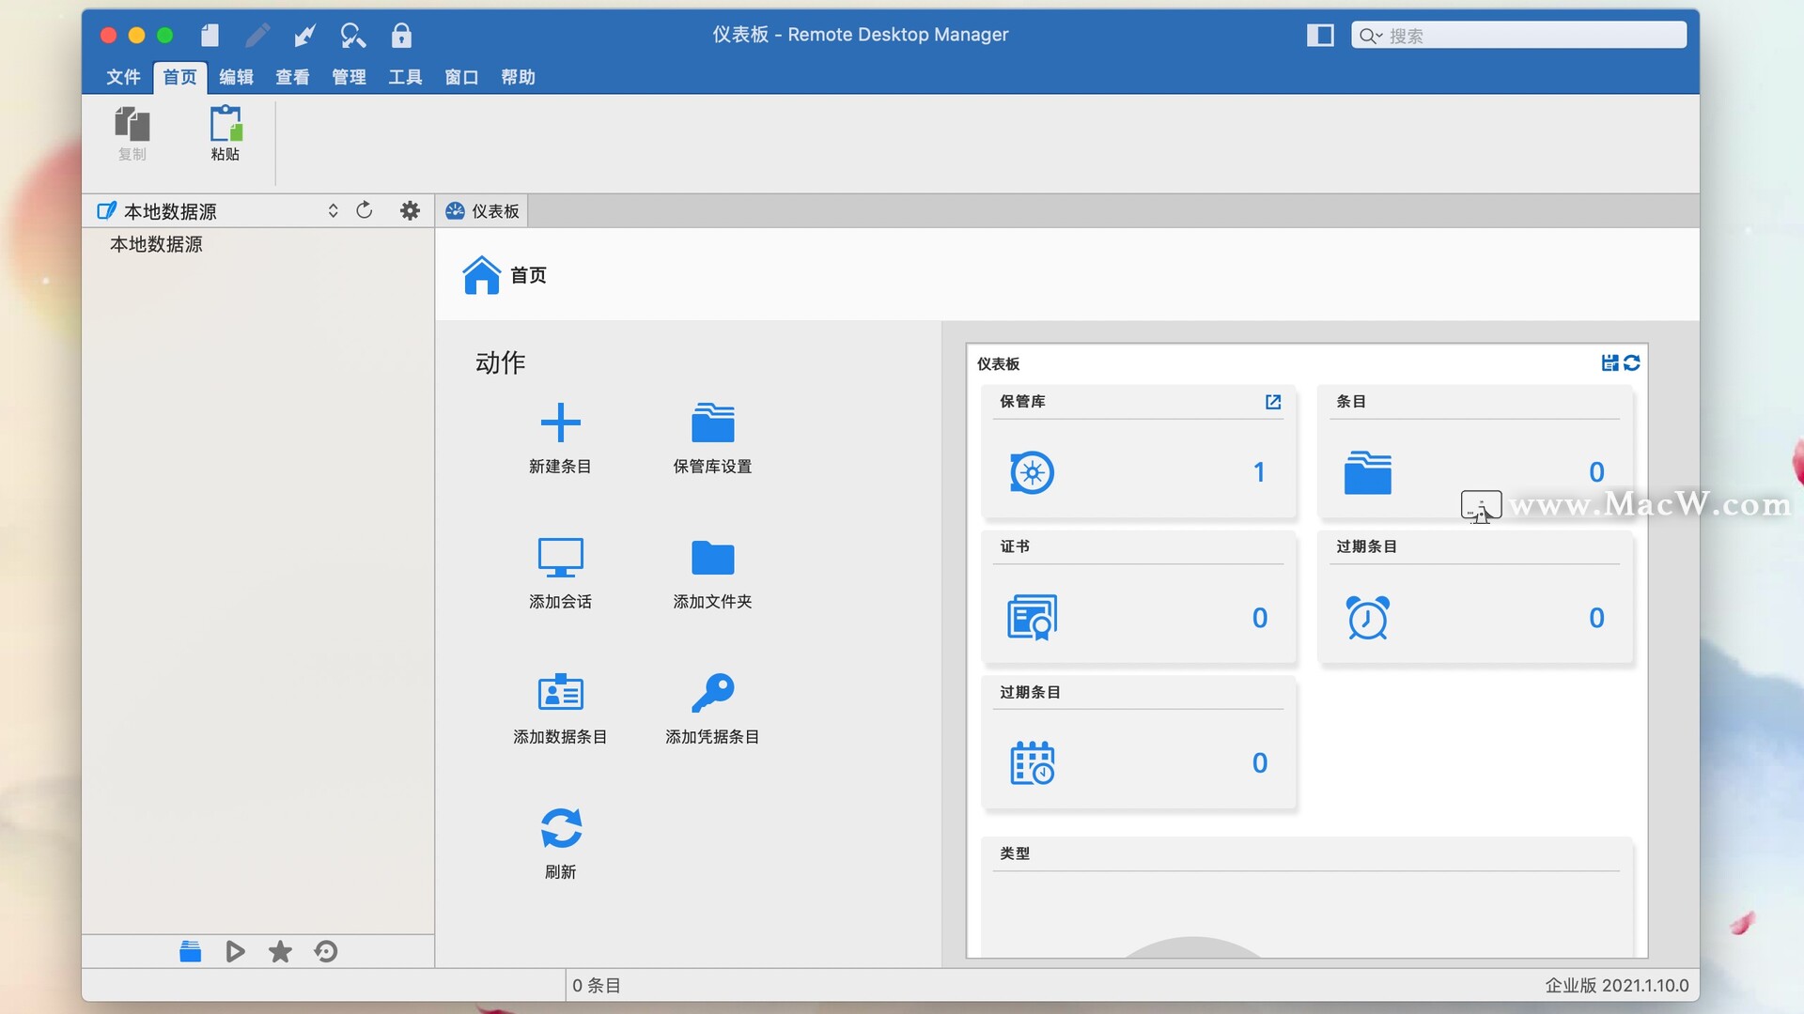Open the data source settings gear
The width and height of the screenshot is (1804, 1014).
click(410, 210)
